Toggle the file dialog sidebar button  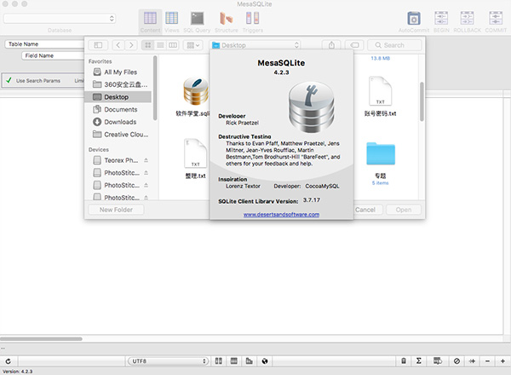(x=98, y=45)
